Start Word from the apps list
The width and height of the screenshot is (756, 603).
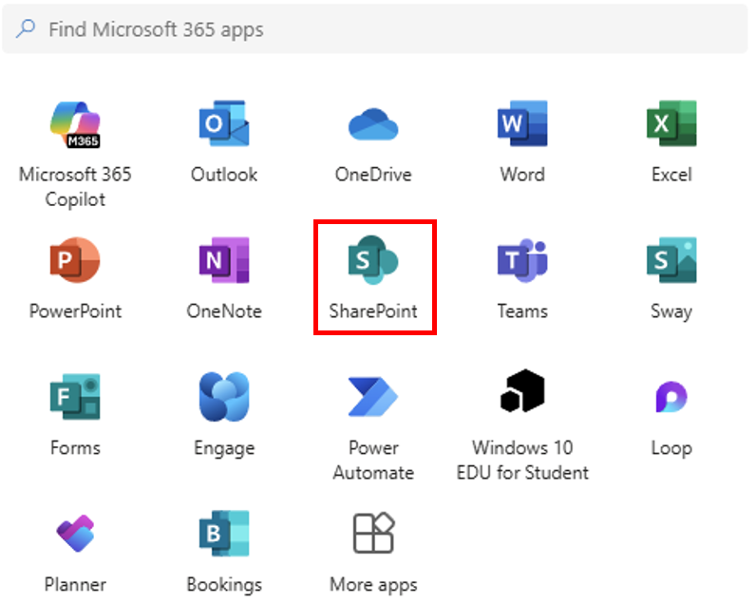point(522,125)
